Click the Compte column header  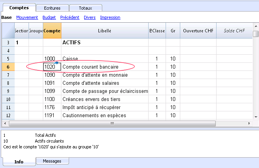tap(52, 31)
